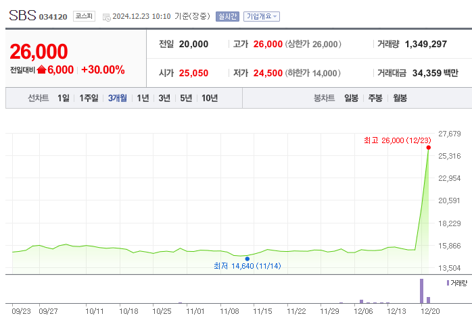The width and height of the screenshot is (472, 322).
Task: Click the 저가 value 24,500
Action: coord(268,73)
